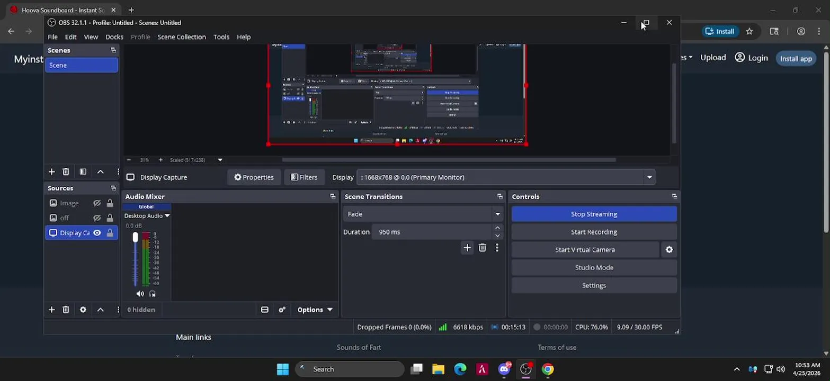Image resolution: width=830 pixels, height=381 pixels.
Task: Open scene filters icon in Scenes toolbar
Action: click(83, 171)
